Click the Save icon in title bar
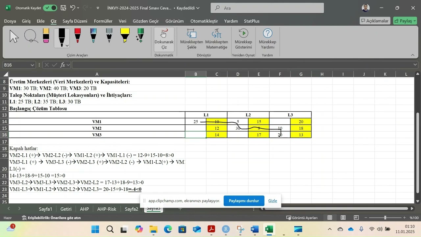421x237 pixels. click(63, 8)
